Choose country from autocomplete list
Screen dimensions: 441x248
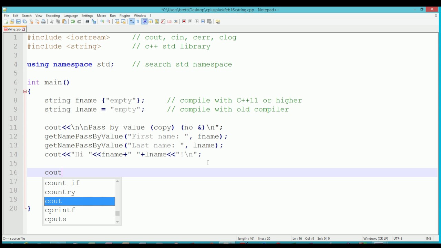(79, 192)
